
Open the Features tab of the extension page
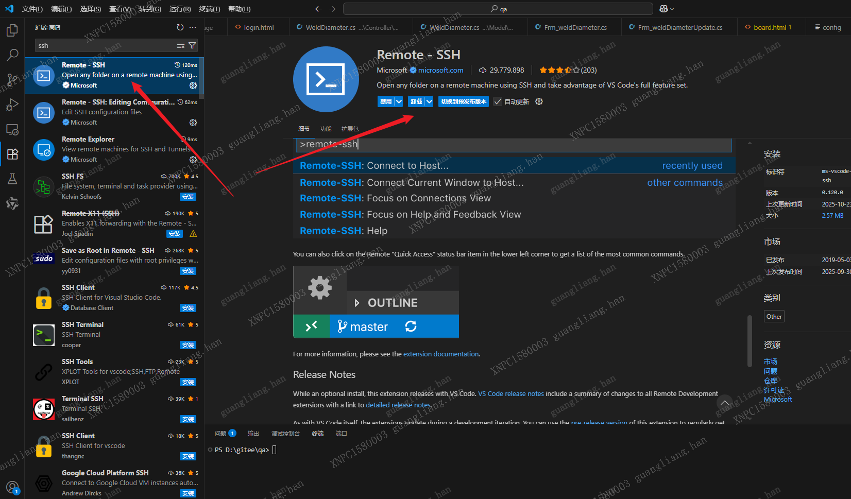tap(326, 129)
